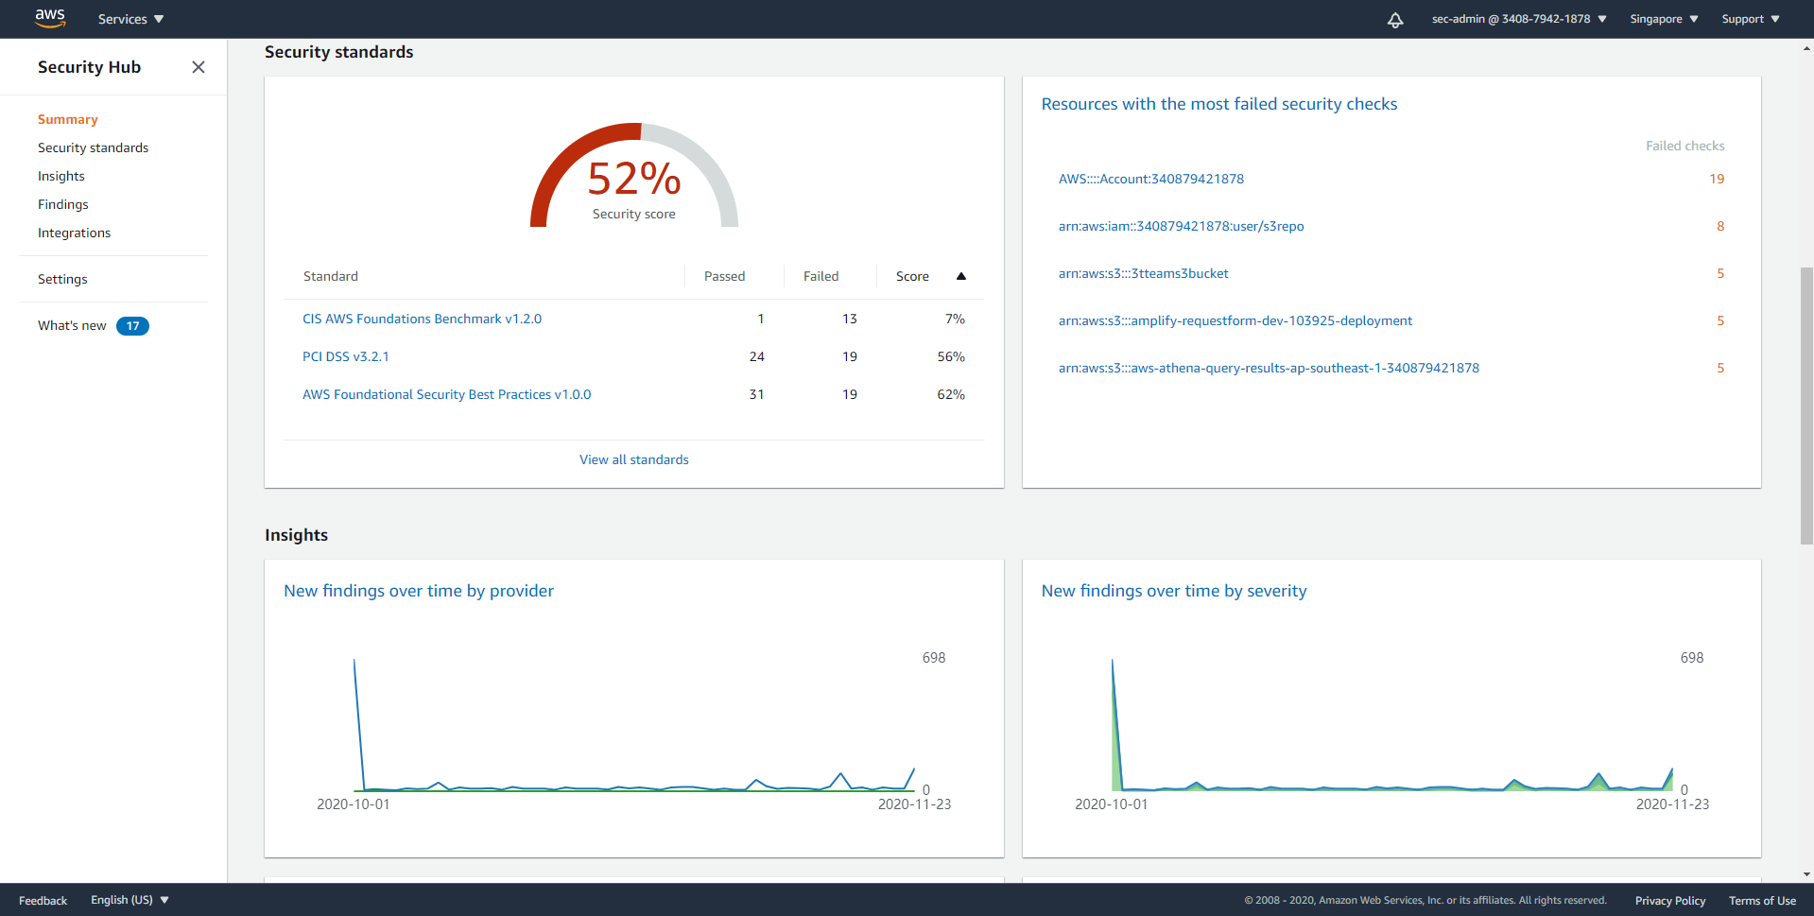Open Findings in the sidebar
1814x916 pixels.
click(x=63, y=204)
